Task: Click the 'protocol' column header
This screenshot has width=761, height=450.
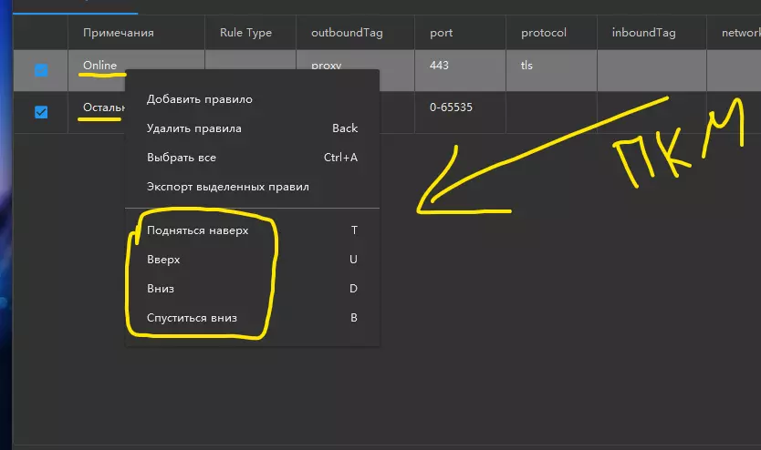Action: [x=544, y=33]
